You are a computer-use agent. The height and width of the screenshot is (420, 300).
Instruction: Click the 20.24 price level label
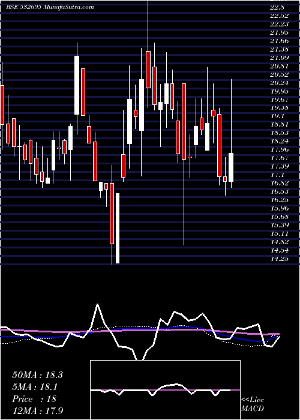click(x=280, y=83)
